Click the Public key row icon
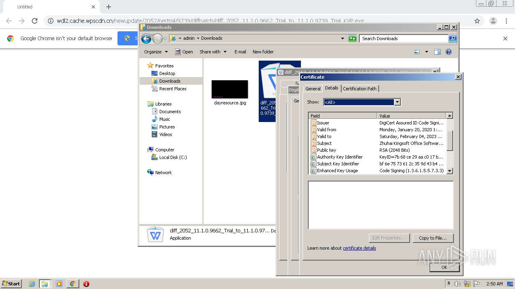515x289 pixels. [313, 150]
